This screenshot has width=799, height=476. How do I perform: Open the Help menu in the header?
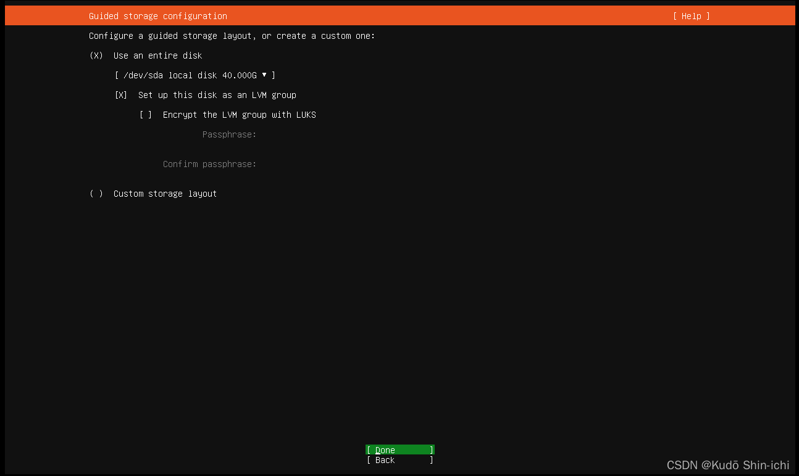coord(692,16)
